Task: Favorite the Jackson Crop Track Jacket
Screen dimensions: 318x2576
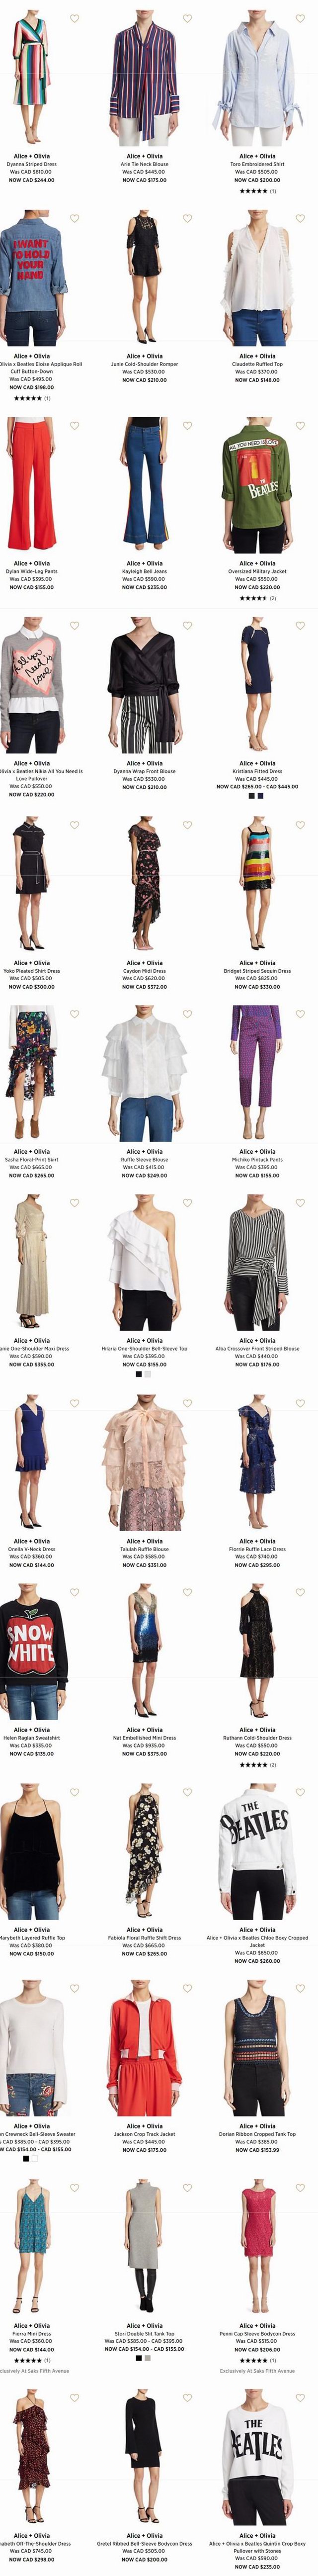Action: click(187, 1988)
